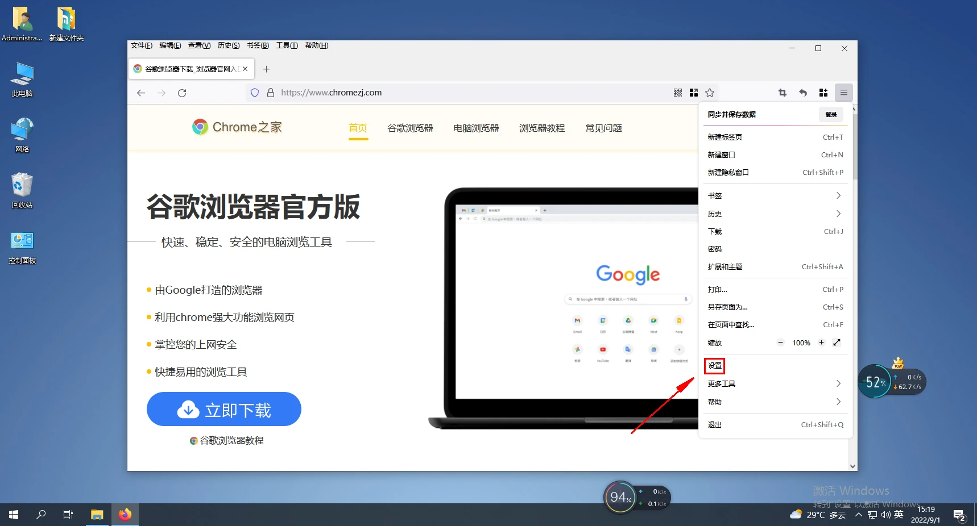Go to 浏览器教程 nav link
The height and width of the screenshot is (526, 977).
pos(542,128)
